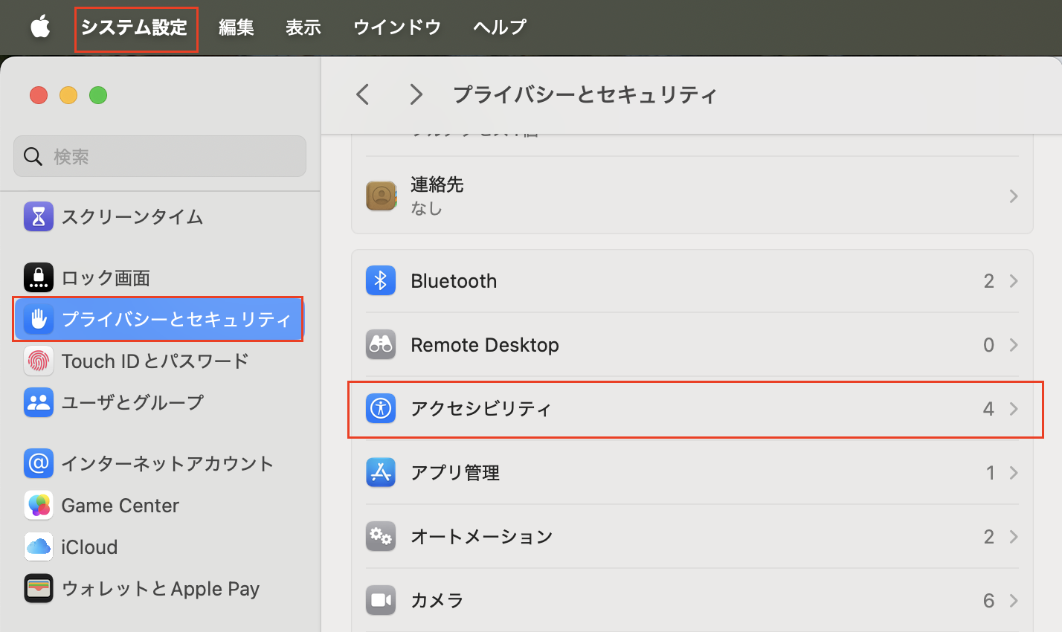1062x632 pixels.
Task: Expand the Bluetooth row chevron
Action: pos(1014,280)
